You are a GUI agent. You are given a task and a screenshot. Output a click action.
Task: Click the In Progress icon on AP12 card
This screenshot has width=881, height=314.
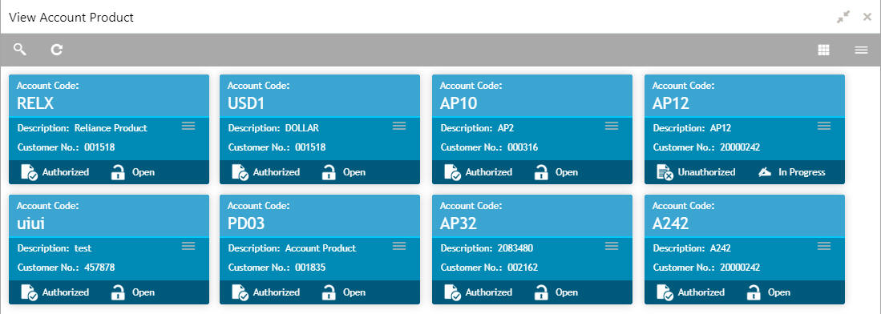tap(764, 172)
